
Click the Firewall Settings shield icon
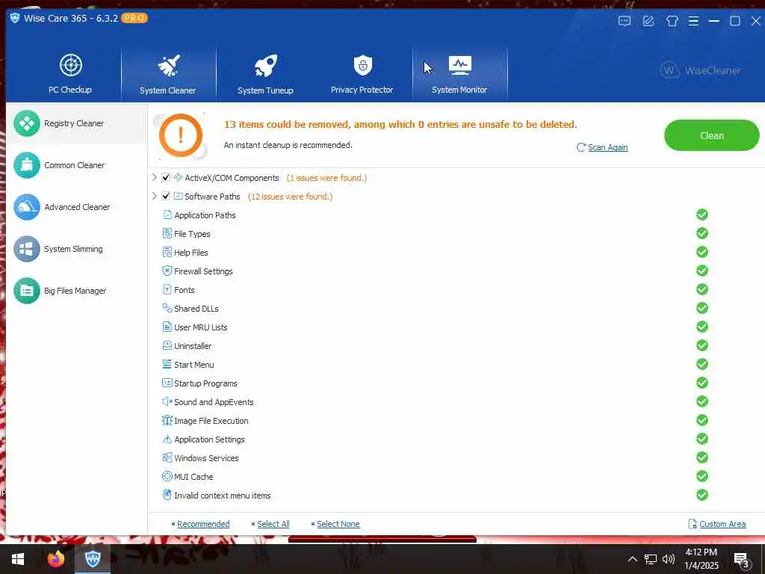coord(167,271)
